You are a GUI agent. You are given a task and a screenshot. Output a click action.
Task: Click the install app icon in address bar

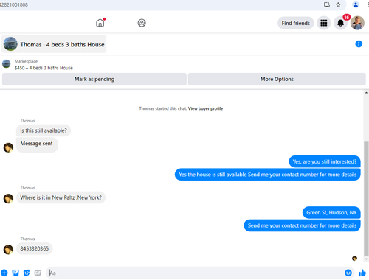[327, 4]
